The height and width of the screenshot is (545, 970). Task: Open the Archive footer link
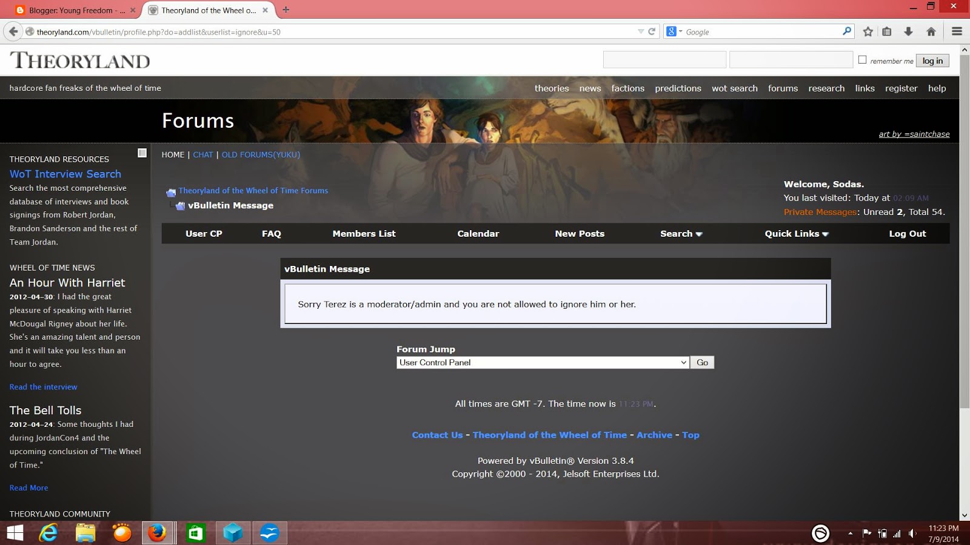coord(654,435)
